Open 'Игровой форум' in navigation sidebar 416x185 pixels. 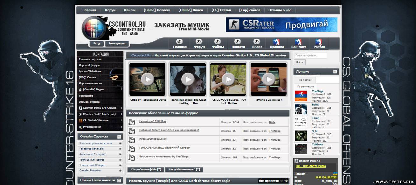[x=89, y=65]
